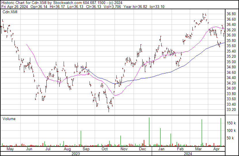Select the Dec month label
Image resolution: width=239 pixels, height=156 pixels.
[143, 149]
